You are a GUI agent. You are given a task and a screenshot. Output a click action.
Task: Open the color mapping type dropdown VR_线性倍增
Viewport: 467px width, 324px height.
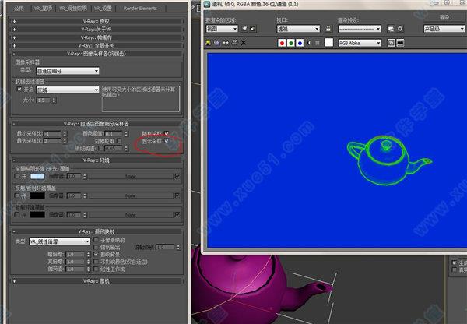[60, 241]
